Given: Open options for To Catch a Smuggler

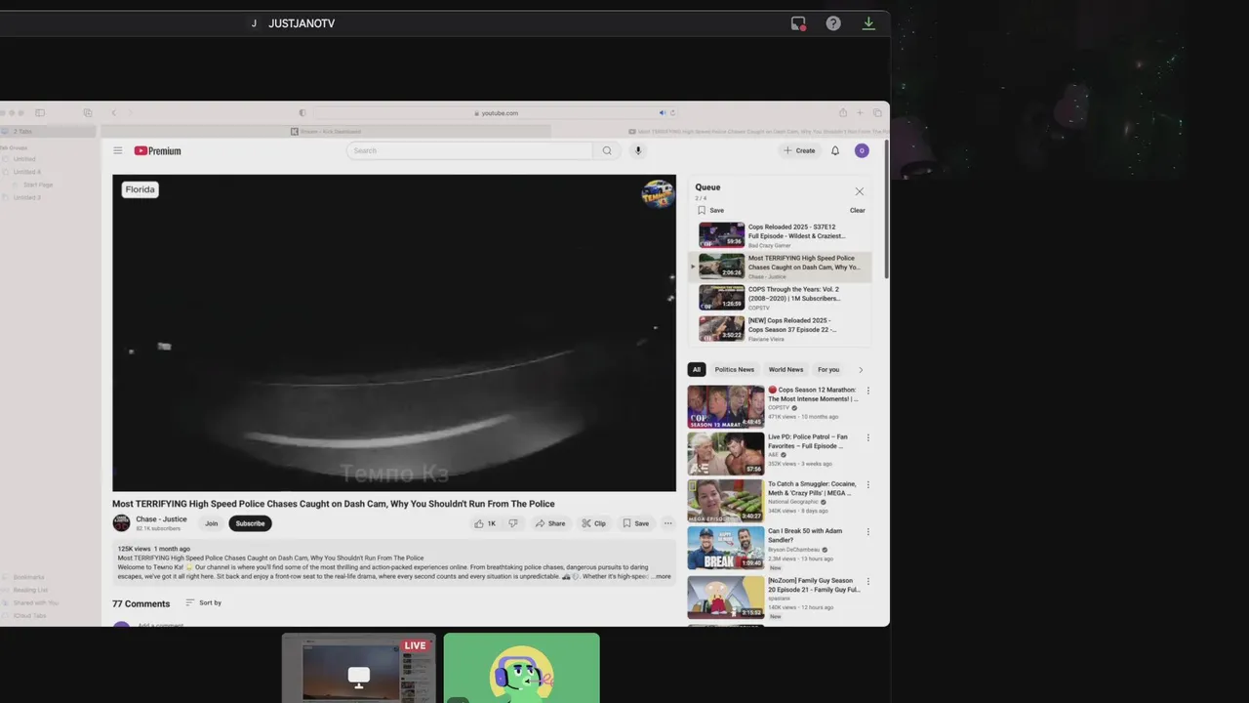Looking at the screenshot, I should point(867,484).
